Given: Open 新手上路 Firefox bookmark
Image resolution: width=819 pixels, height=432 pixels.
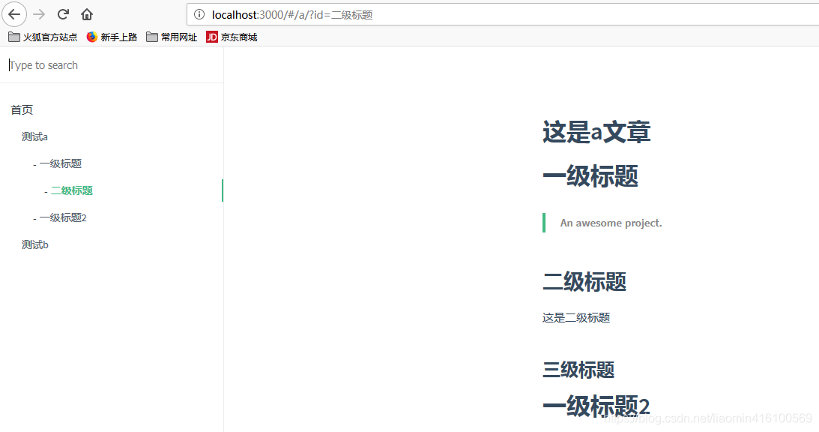Looking at the screenshot, I should point(112,37).
